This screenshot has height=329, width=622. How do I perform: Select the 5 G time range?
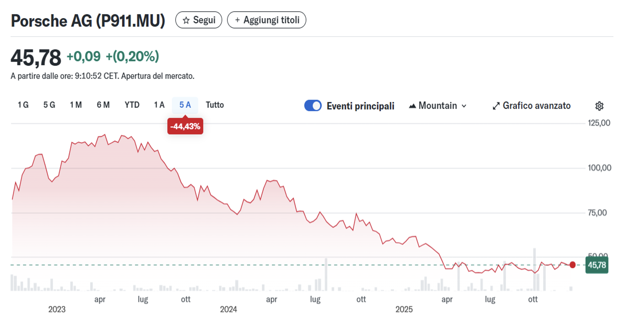point(49,105)
